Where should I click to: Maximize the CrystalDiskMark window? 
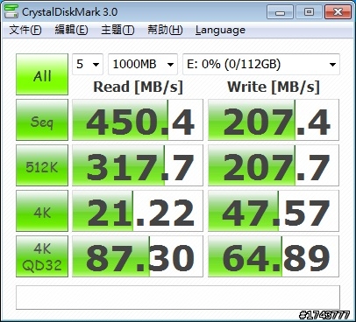(x=309, y=12)
